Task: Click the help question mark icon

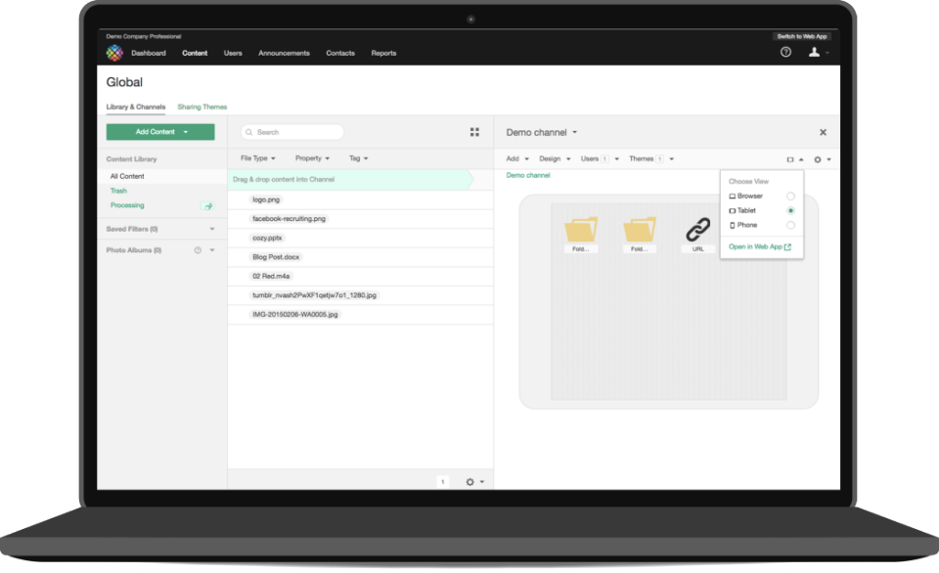Action: click(785, 52)
